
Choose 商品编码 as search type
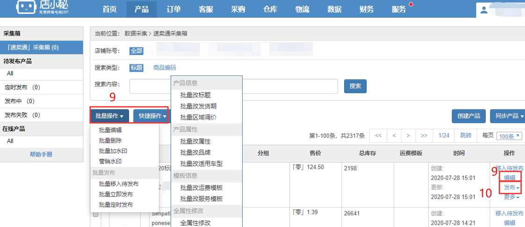165,68
